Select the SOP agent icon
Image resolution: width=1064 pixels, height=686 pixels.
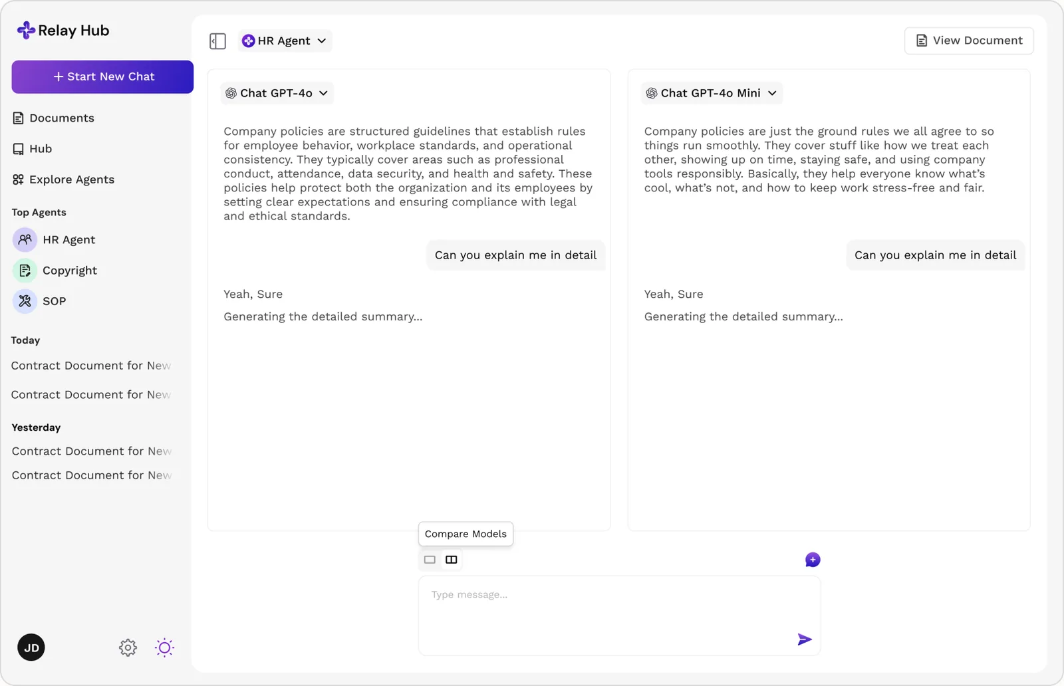pyautogui.click(x=25, y=301)
